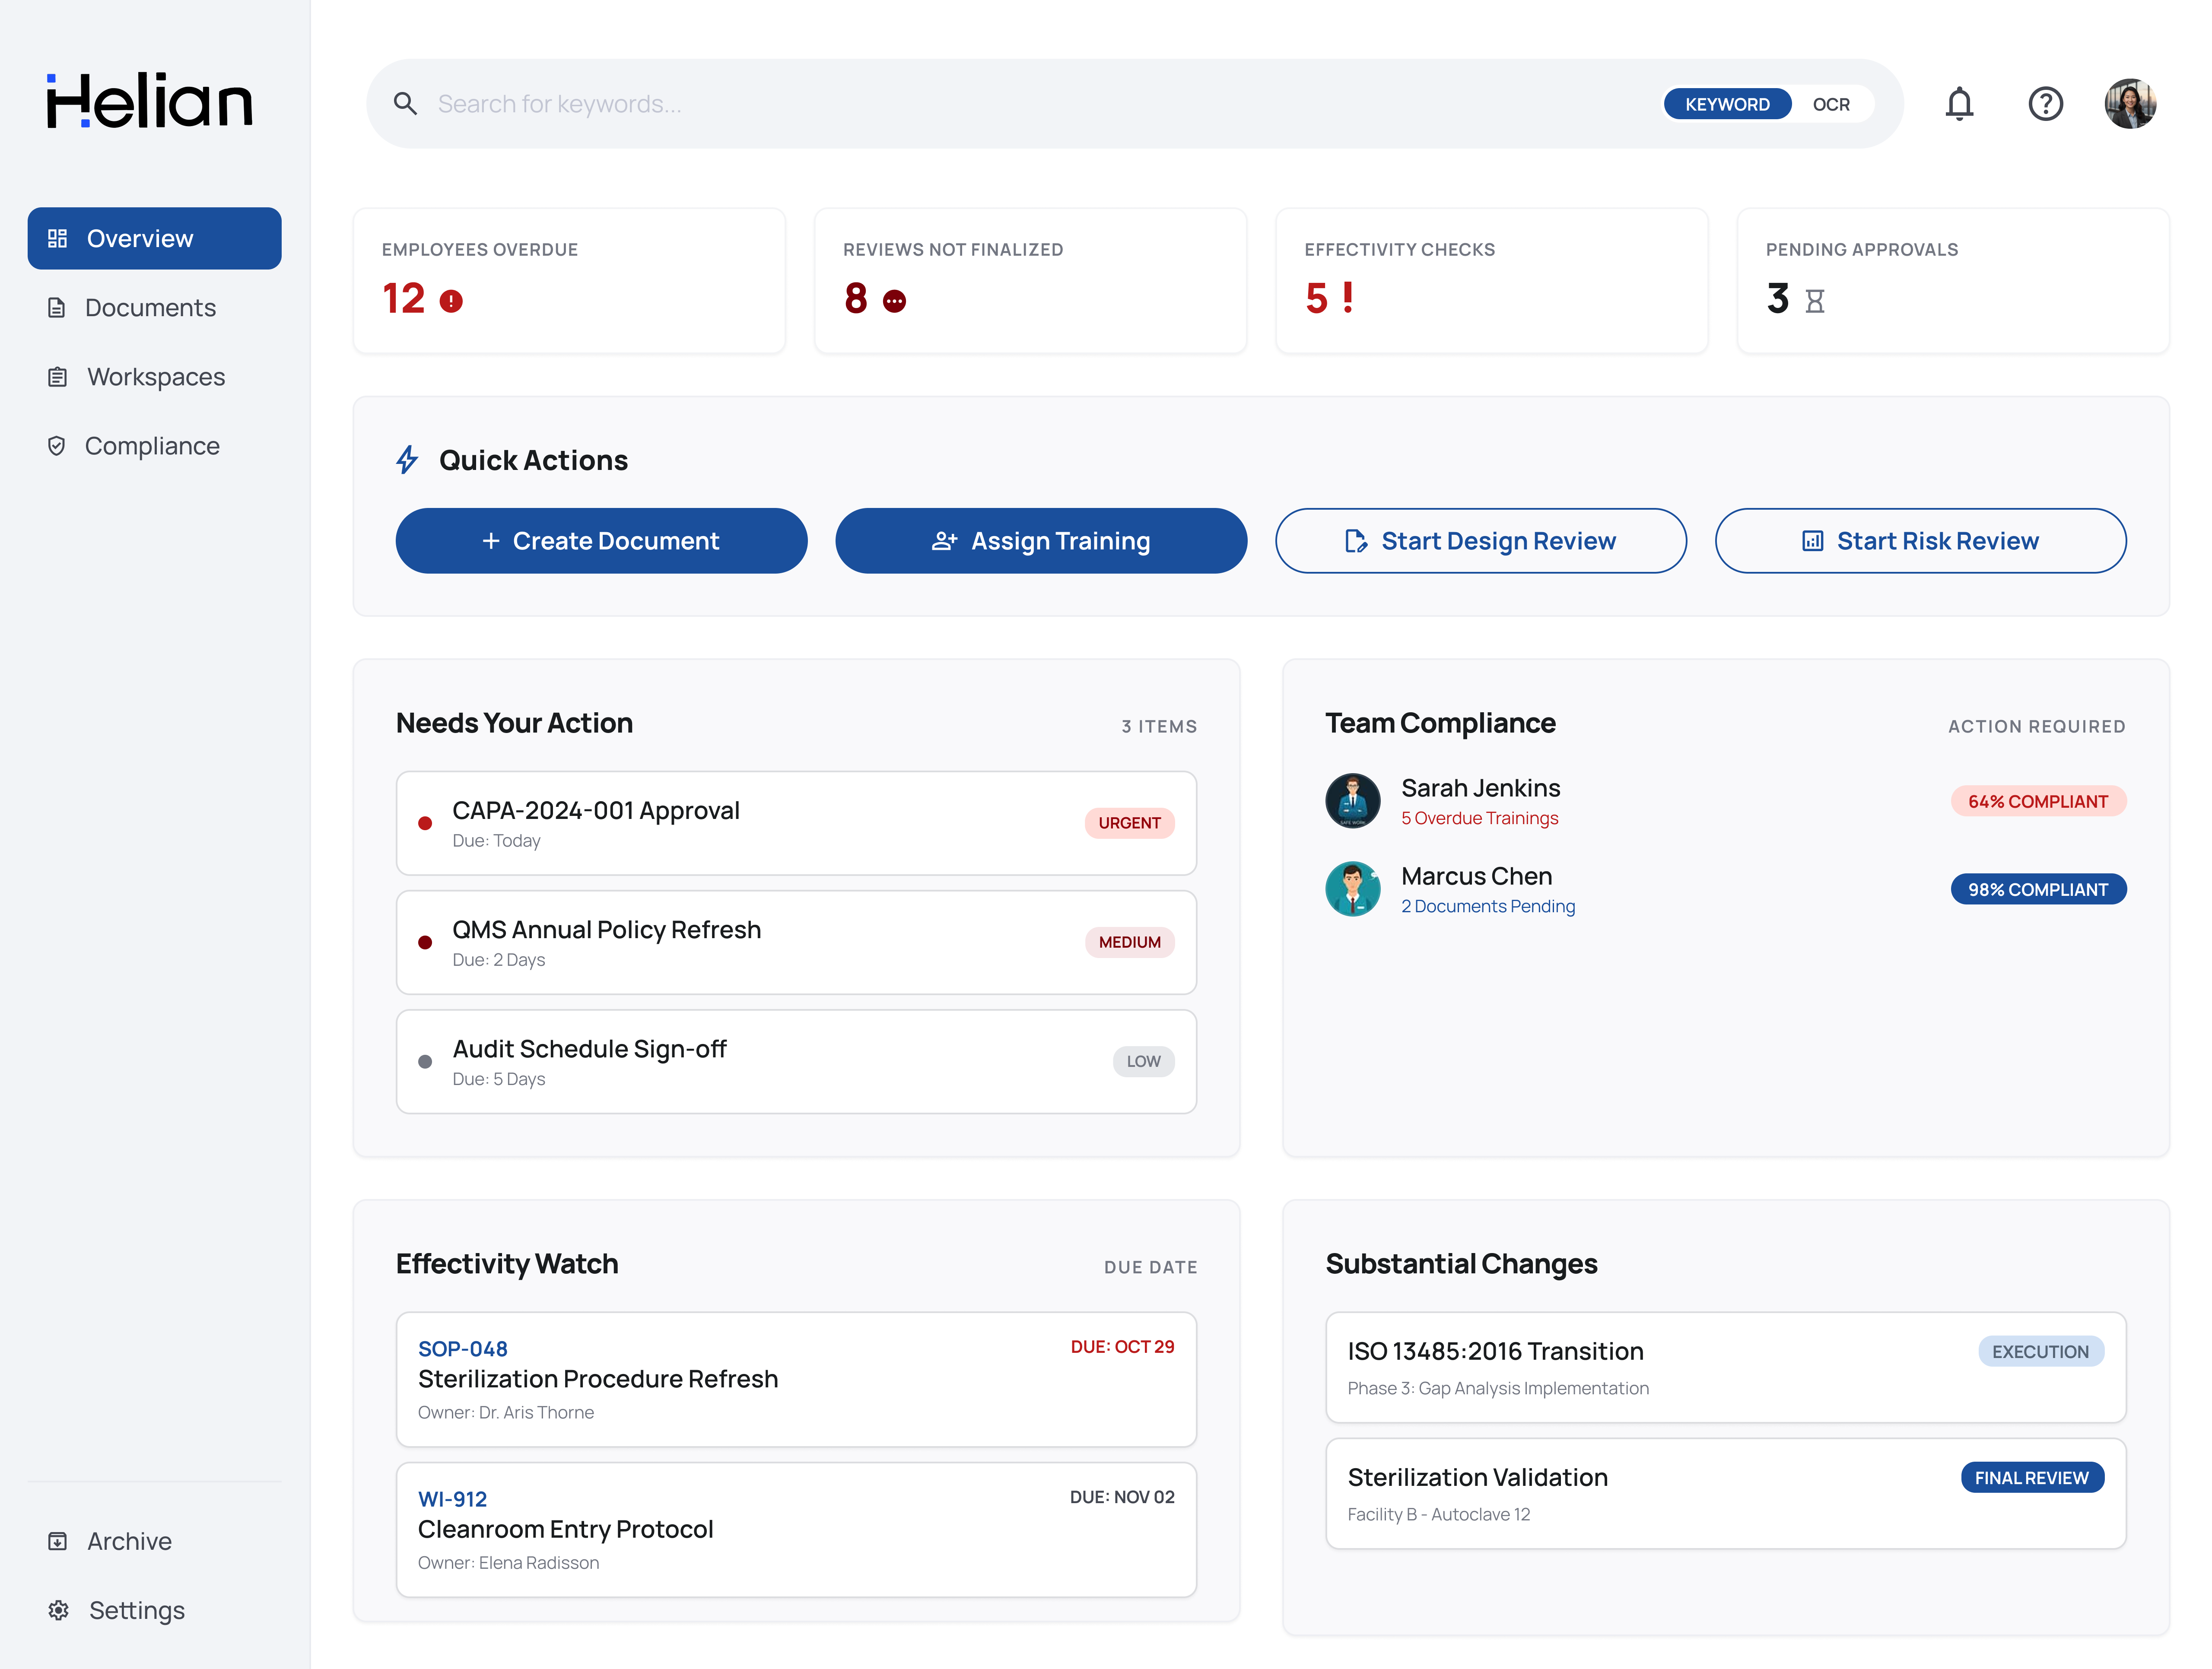This screenshot has width=2212, height=1669.
Task: Click the Quick Actions lightning bolt icon
Action: tap(407, 460)
